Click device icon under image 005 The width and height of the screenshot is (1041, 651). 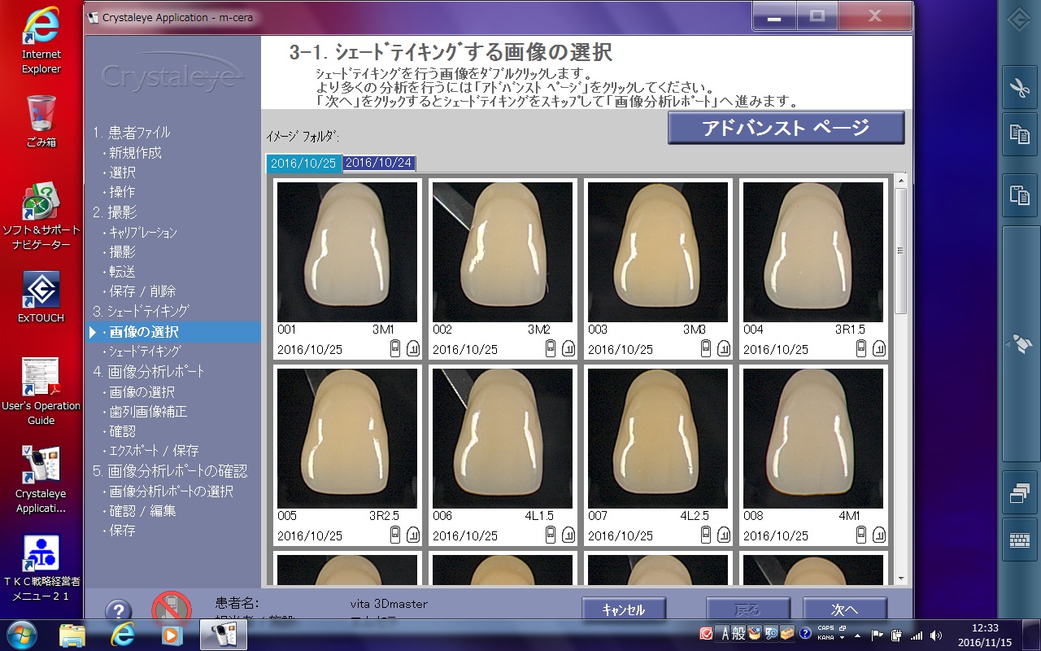(395, 535)
